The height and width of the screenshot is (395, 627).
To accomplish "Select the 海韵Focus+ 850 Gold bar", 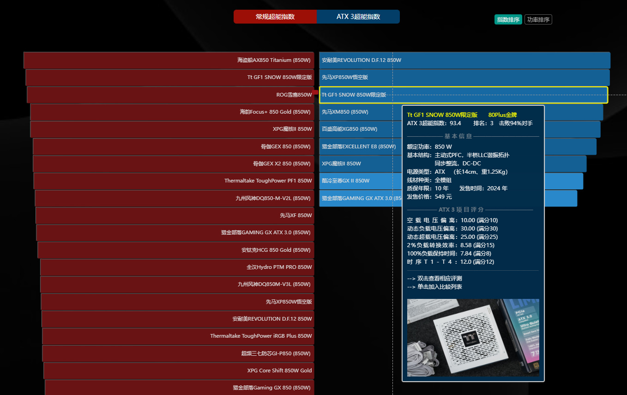I will [x=172, y=112].
